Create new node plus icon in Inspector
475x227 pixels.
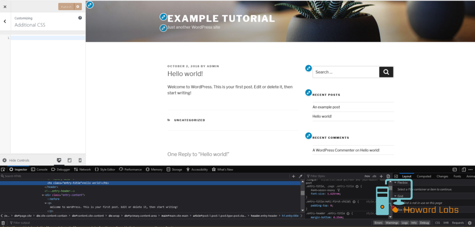point(293,176)
